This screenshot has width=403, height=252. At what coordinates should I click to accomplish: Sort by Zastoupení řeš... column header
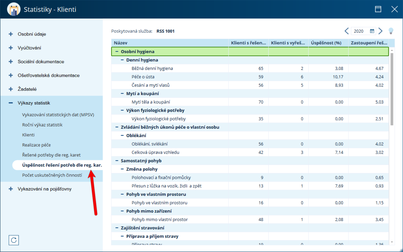pos(369,43)
